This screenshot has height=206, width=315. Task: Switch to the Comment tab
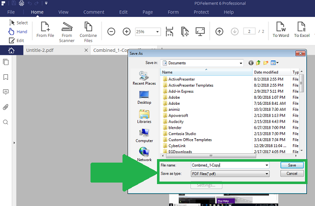coord(93,12)
